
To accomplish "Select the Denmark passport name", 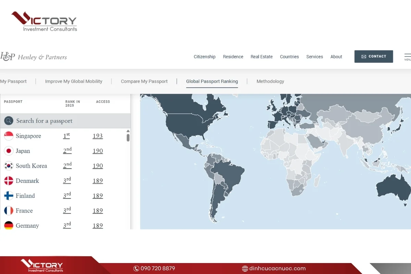I will tap(27, 181).
